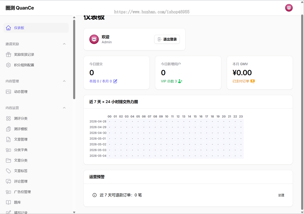Click sidebar scrollbar down arrow
304x214 pixels.
(x=74, y=212)
